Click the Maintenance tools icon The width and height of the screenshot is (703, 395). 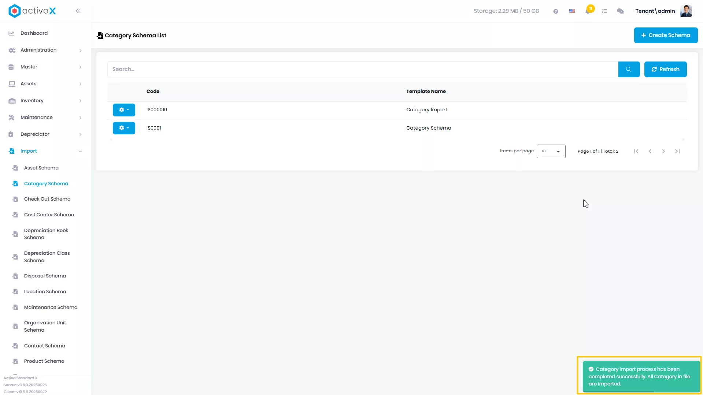(x=11, y=118)
